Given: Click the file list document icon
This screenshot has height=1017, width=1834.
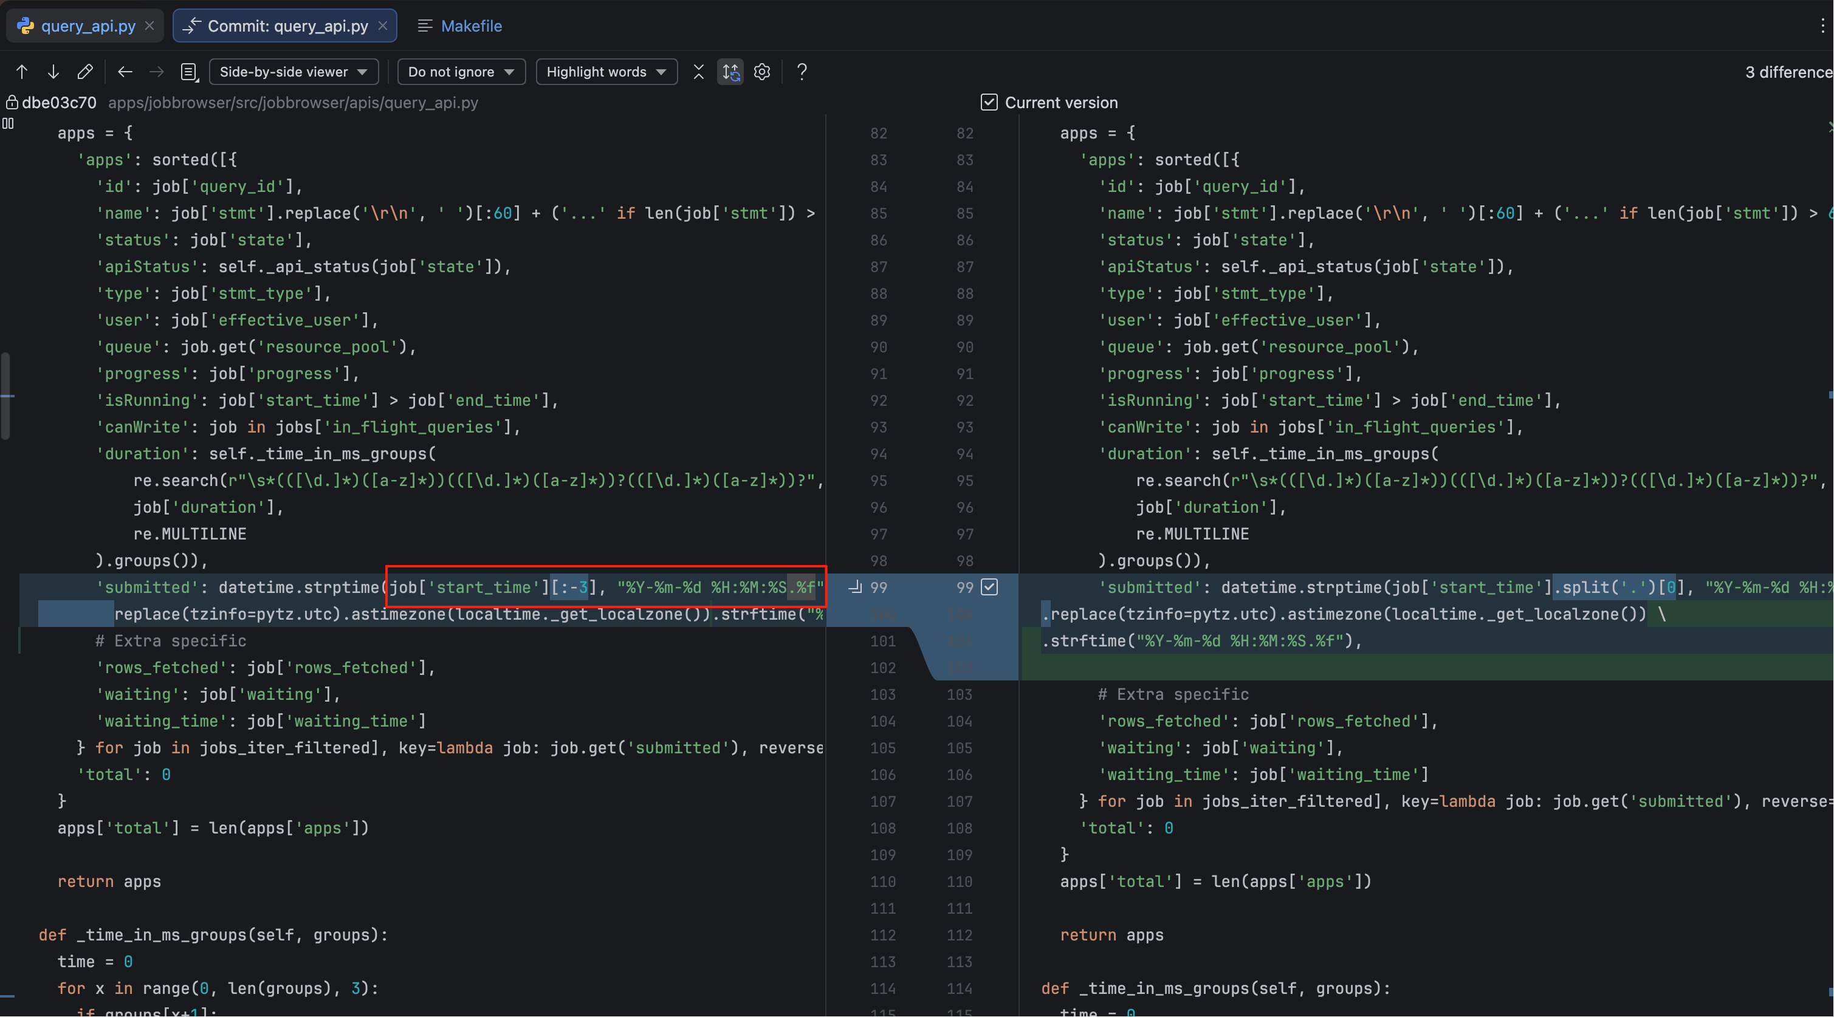Looking at the screenshot, I should click(188, 72).
